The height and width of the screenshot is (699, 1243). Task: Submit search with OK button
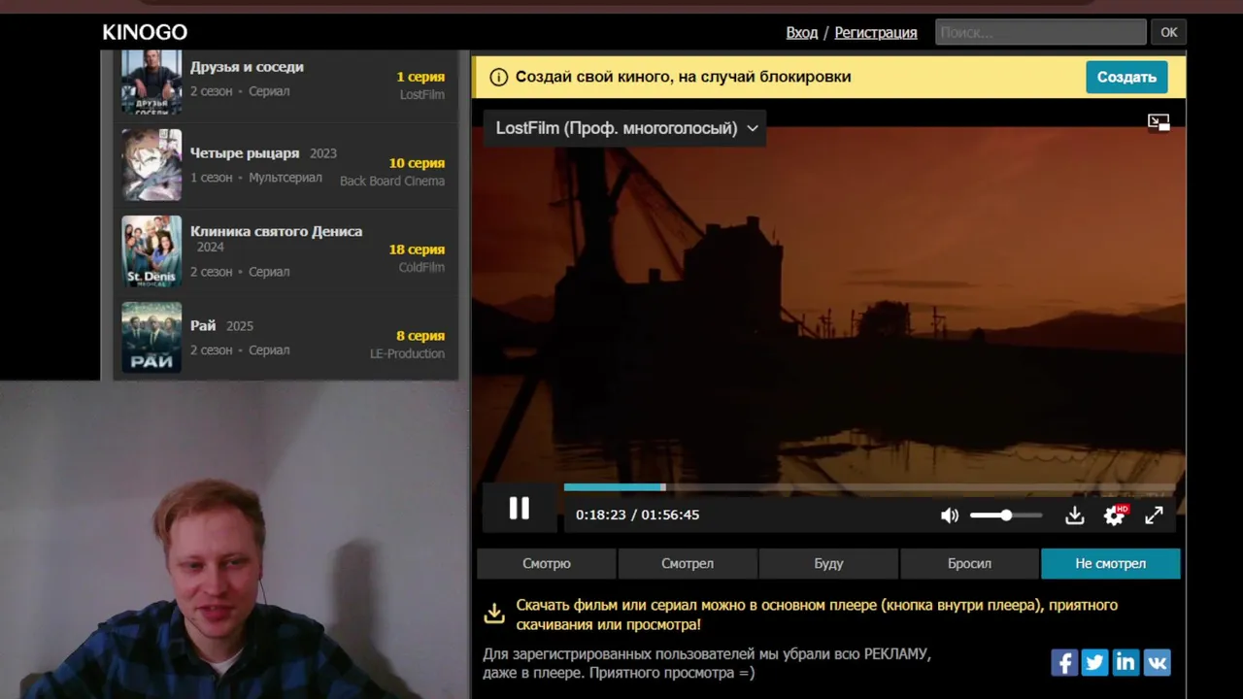pyautogui.click(x=1169, y=32)
